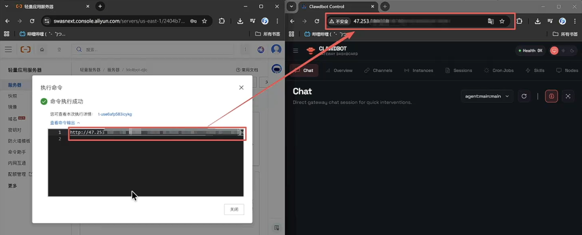This screenshot has width=582, height=235.
Task: Select 镜像 in the left sidebar
Action: pyautogui.click(x=12, y=107)
